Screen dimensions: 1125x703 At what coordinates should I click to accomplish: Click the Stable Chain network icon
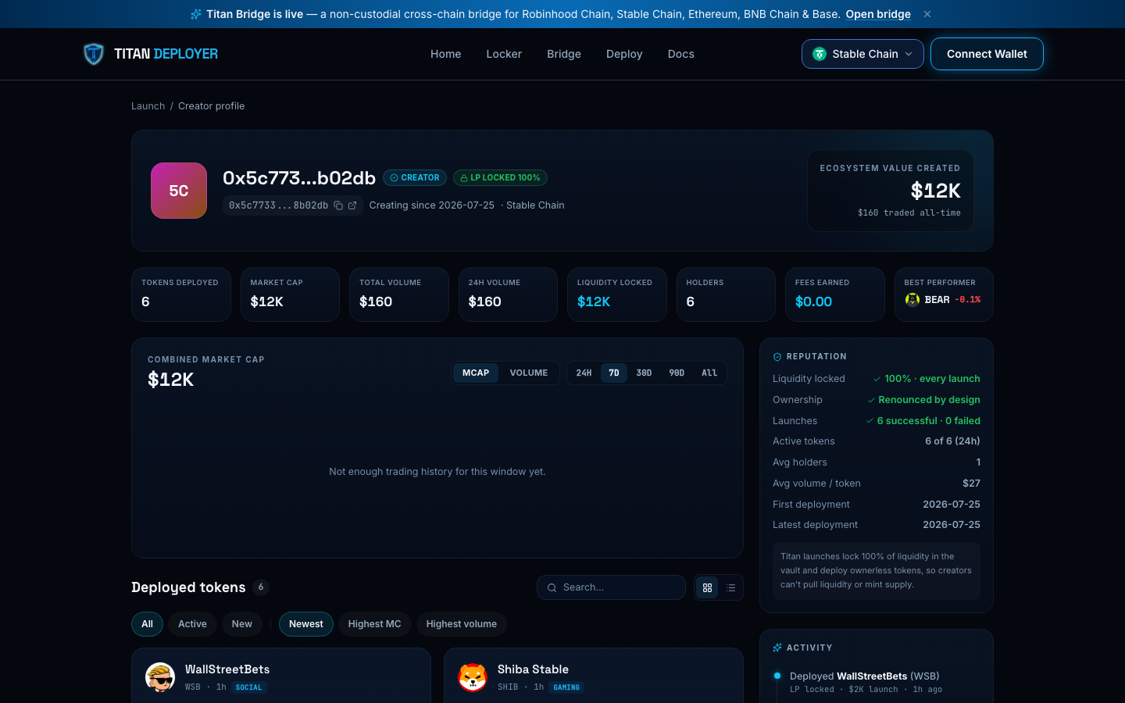[820, 54]
